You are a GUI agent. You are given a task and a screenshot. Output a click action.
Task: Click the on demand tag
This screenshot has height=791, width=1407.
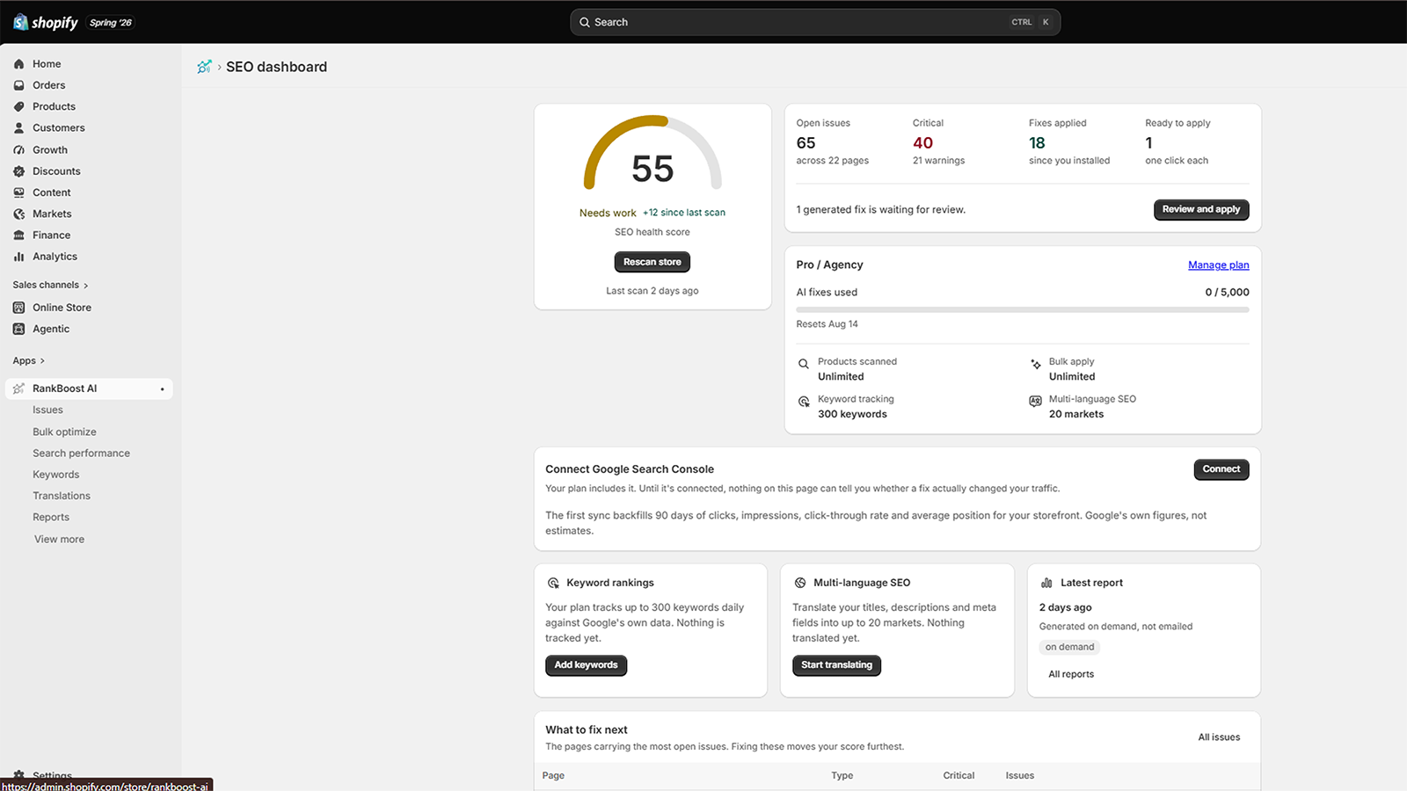[1069, 647]
